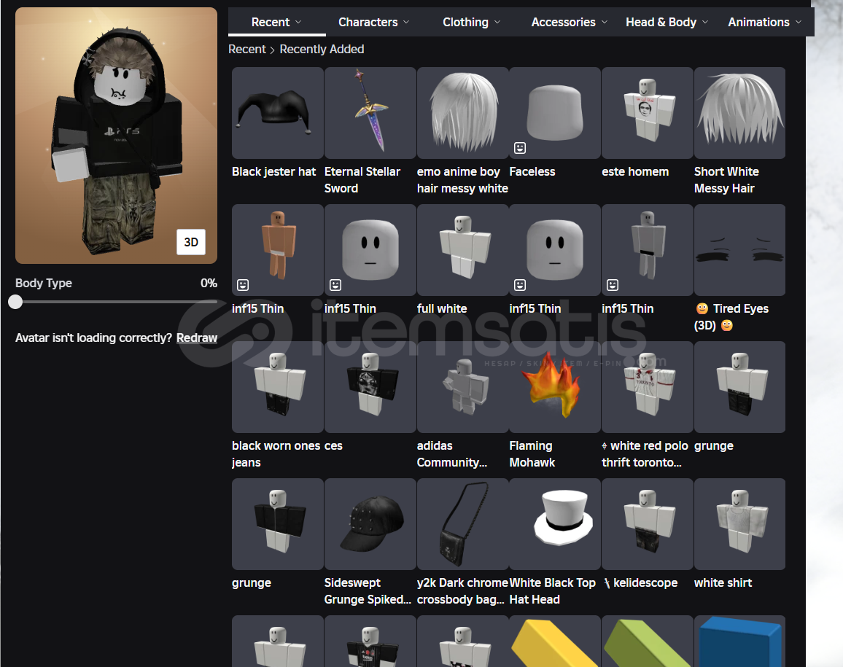
Task: Pick the este homem shirt item
Action: coord(648,113)
